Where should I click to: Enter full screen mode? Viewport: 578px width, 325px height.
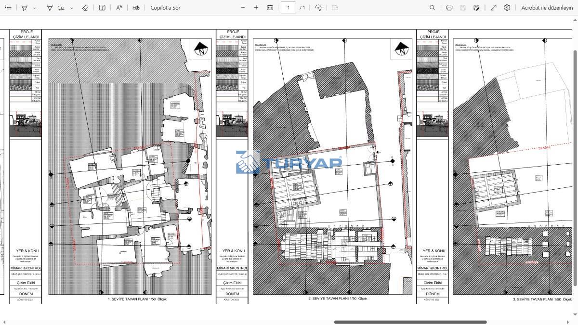tap(493, 8)
